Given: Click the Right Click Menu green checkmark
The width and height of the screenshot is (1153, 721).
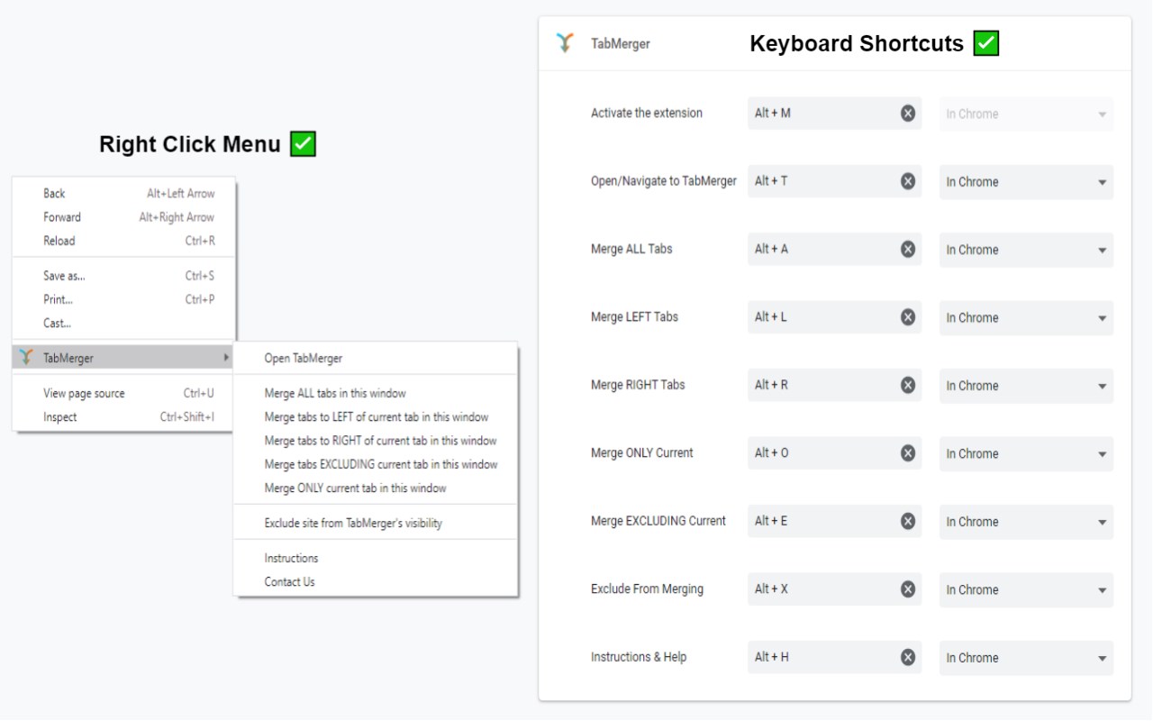Looking at the screenshot, I should coord(303,144).
